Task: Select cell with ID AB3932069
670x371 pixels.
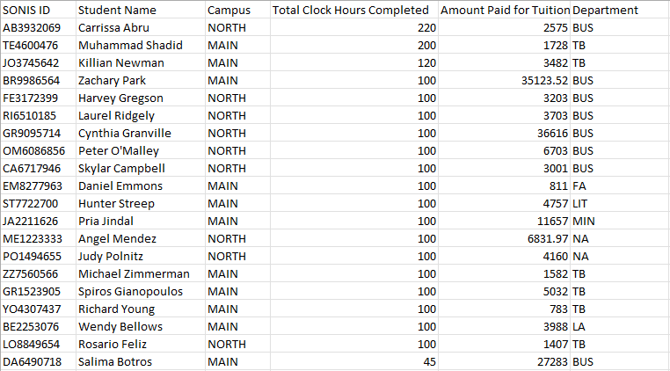Action: [x=32, y=28]
